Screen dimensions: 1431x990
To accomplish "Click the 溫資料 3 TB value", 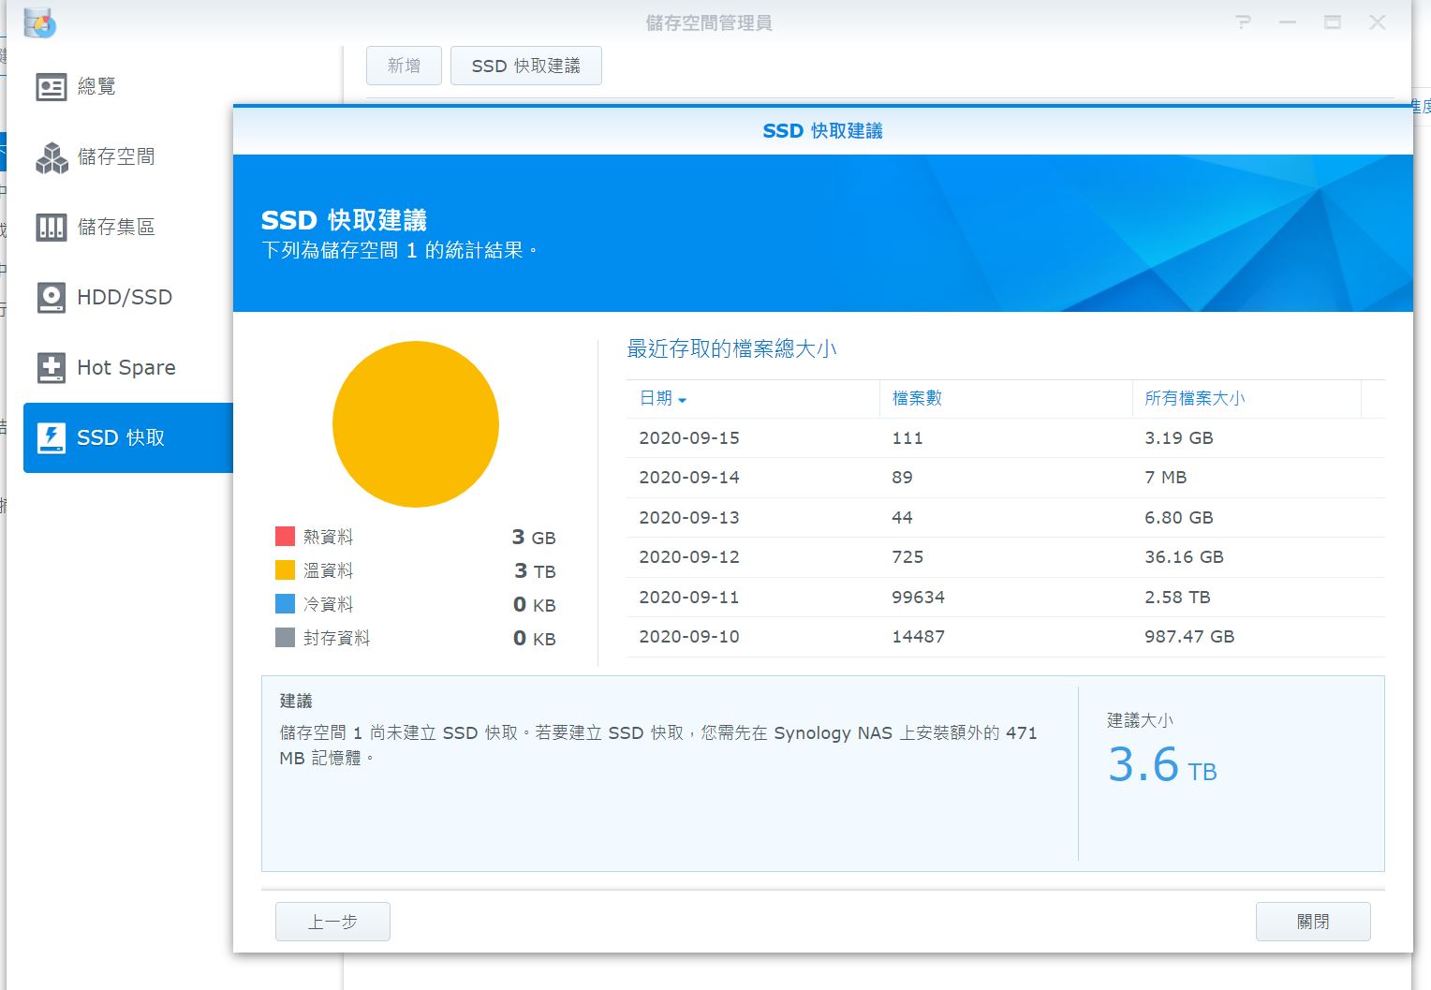I will click(x=535, y=571).
